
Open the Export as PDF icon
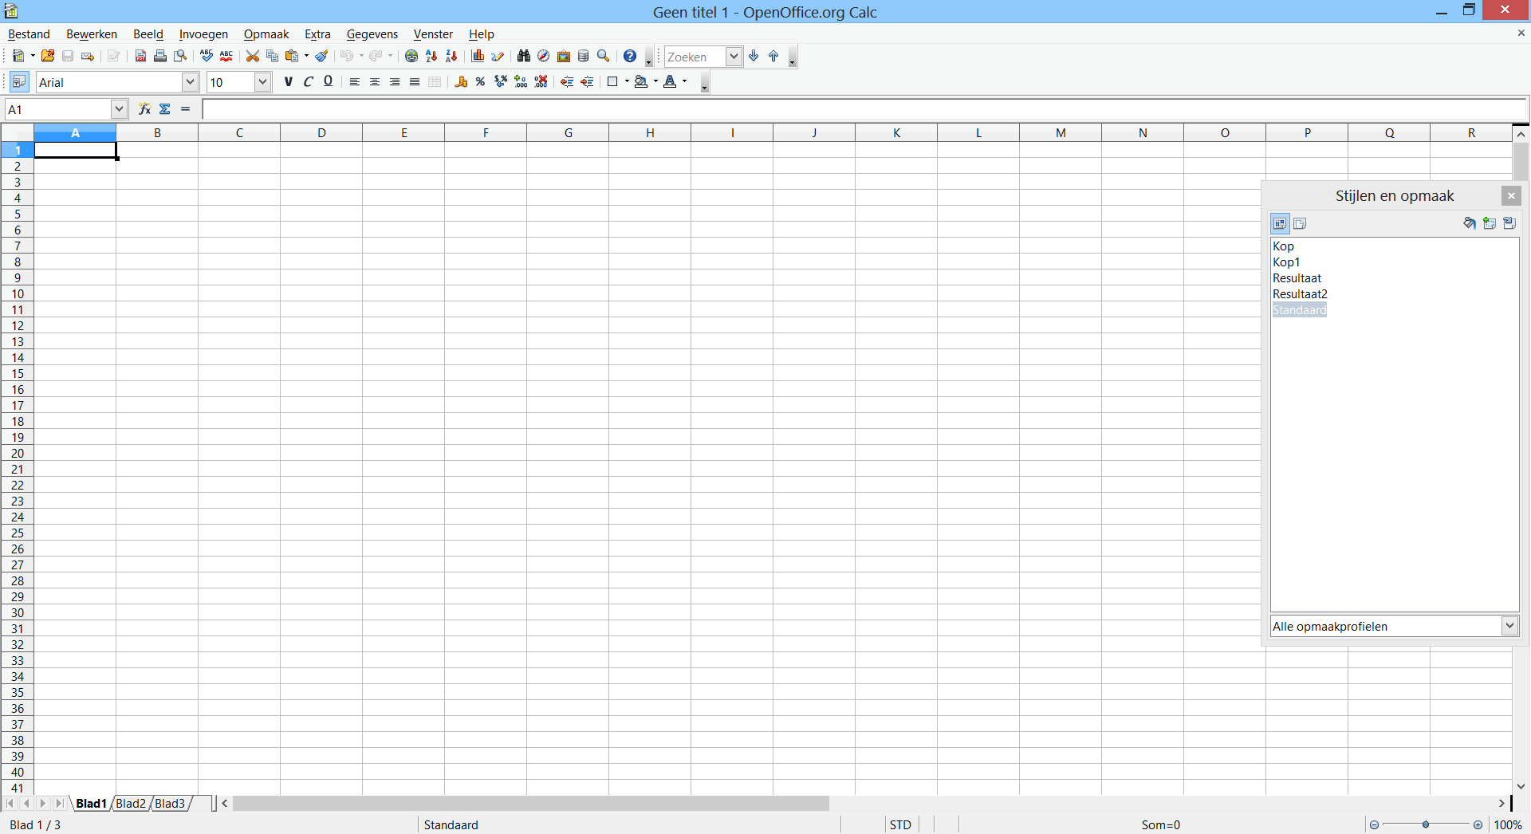[x=140, y=56]
